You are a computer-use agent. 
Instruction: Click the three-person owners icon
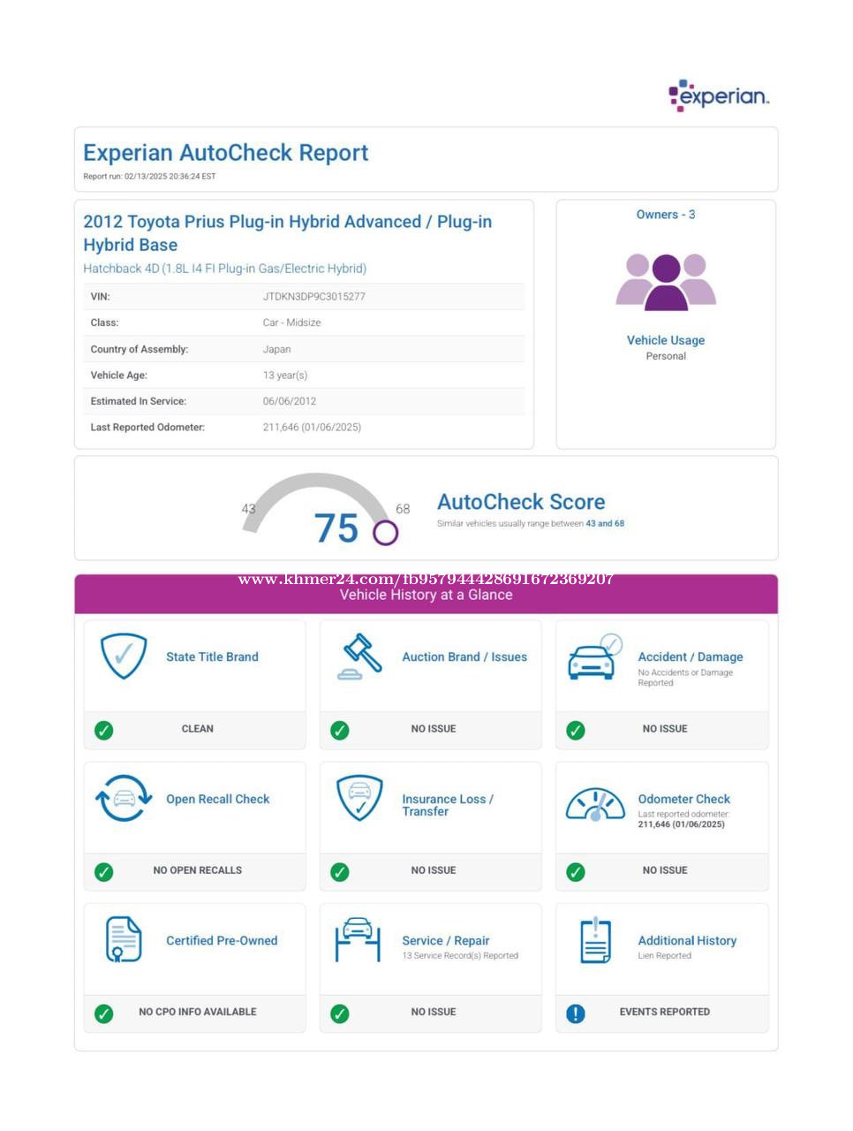[666, 282]
